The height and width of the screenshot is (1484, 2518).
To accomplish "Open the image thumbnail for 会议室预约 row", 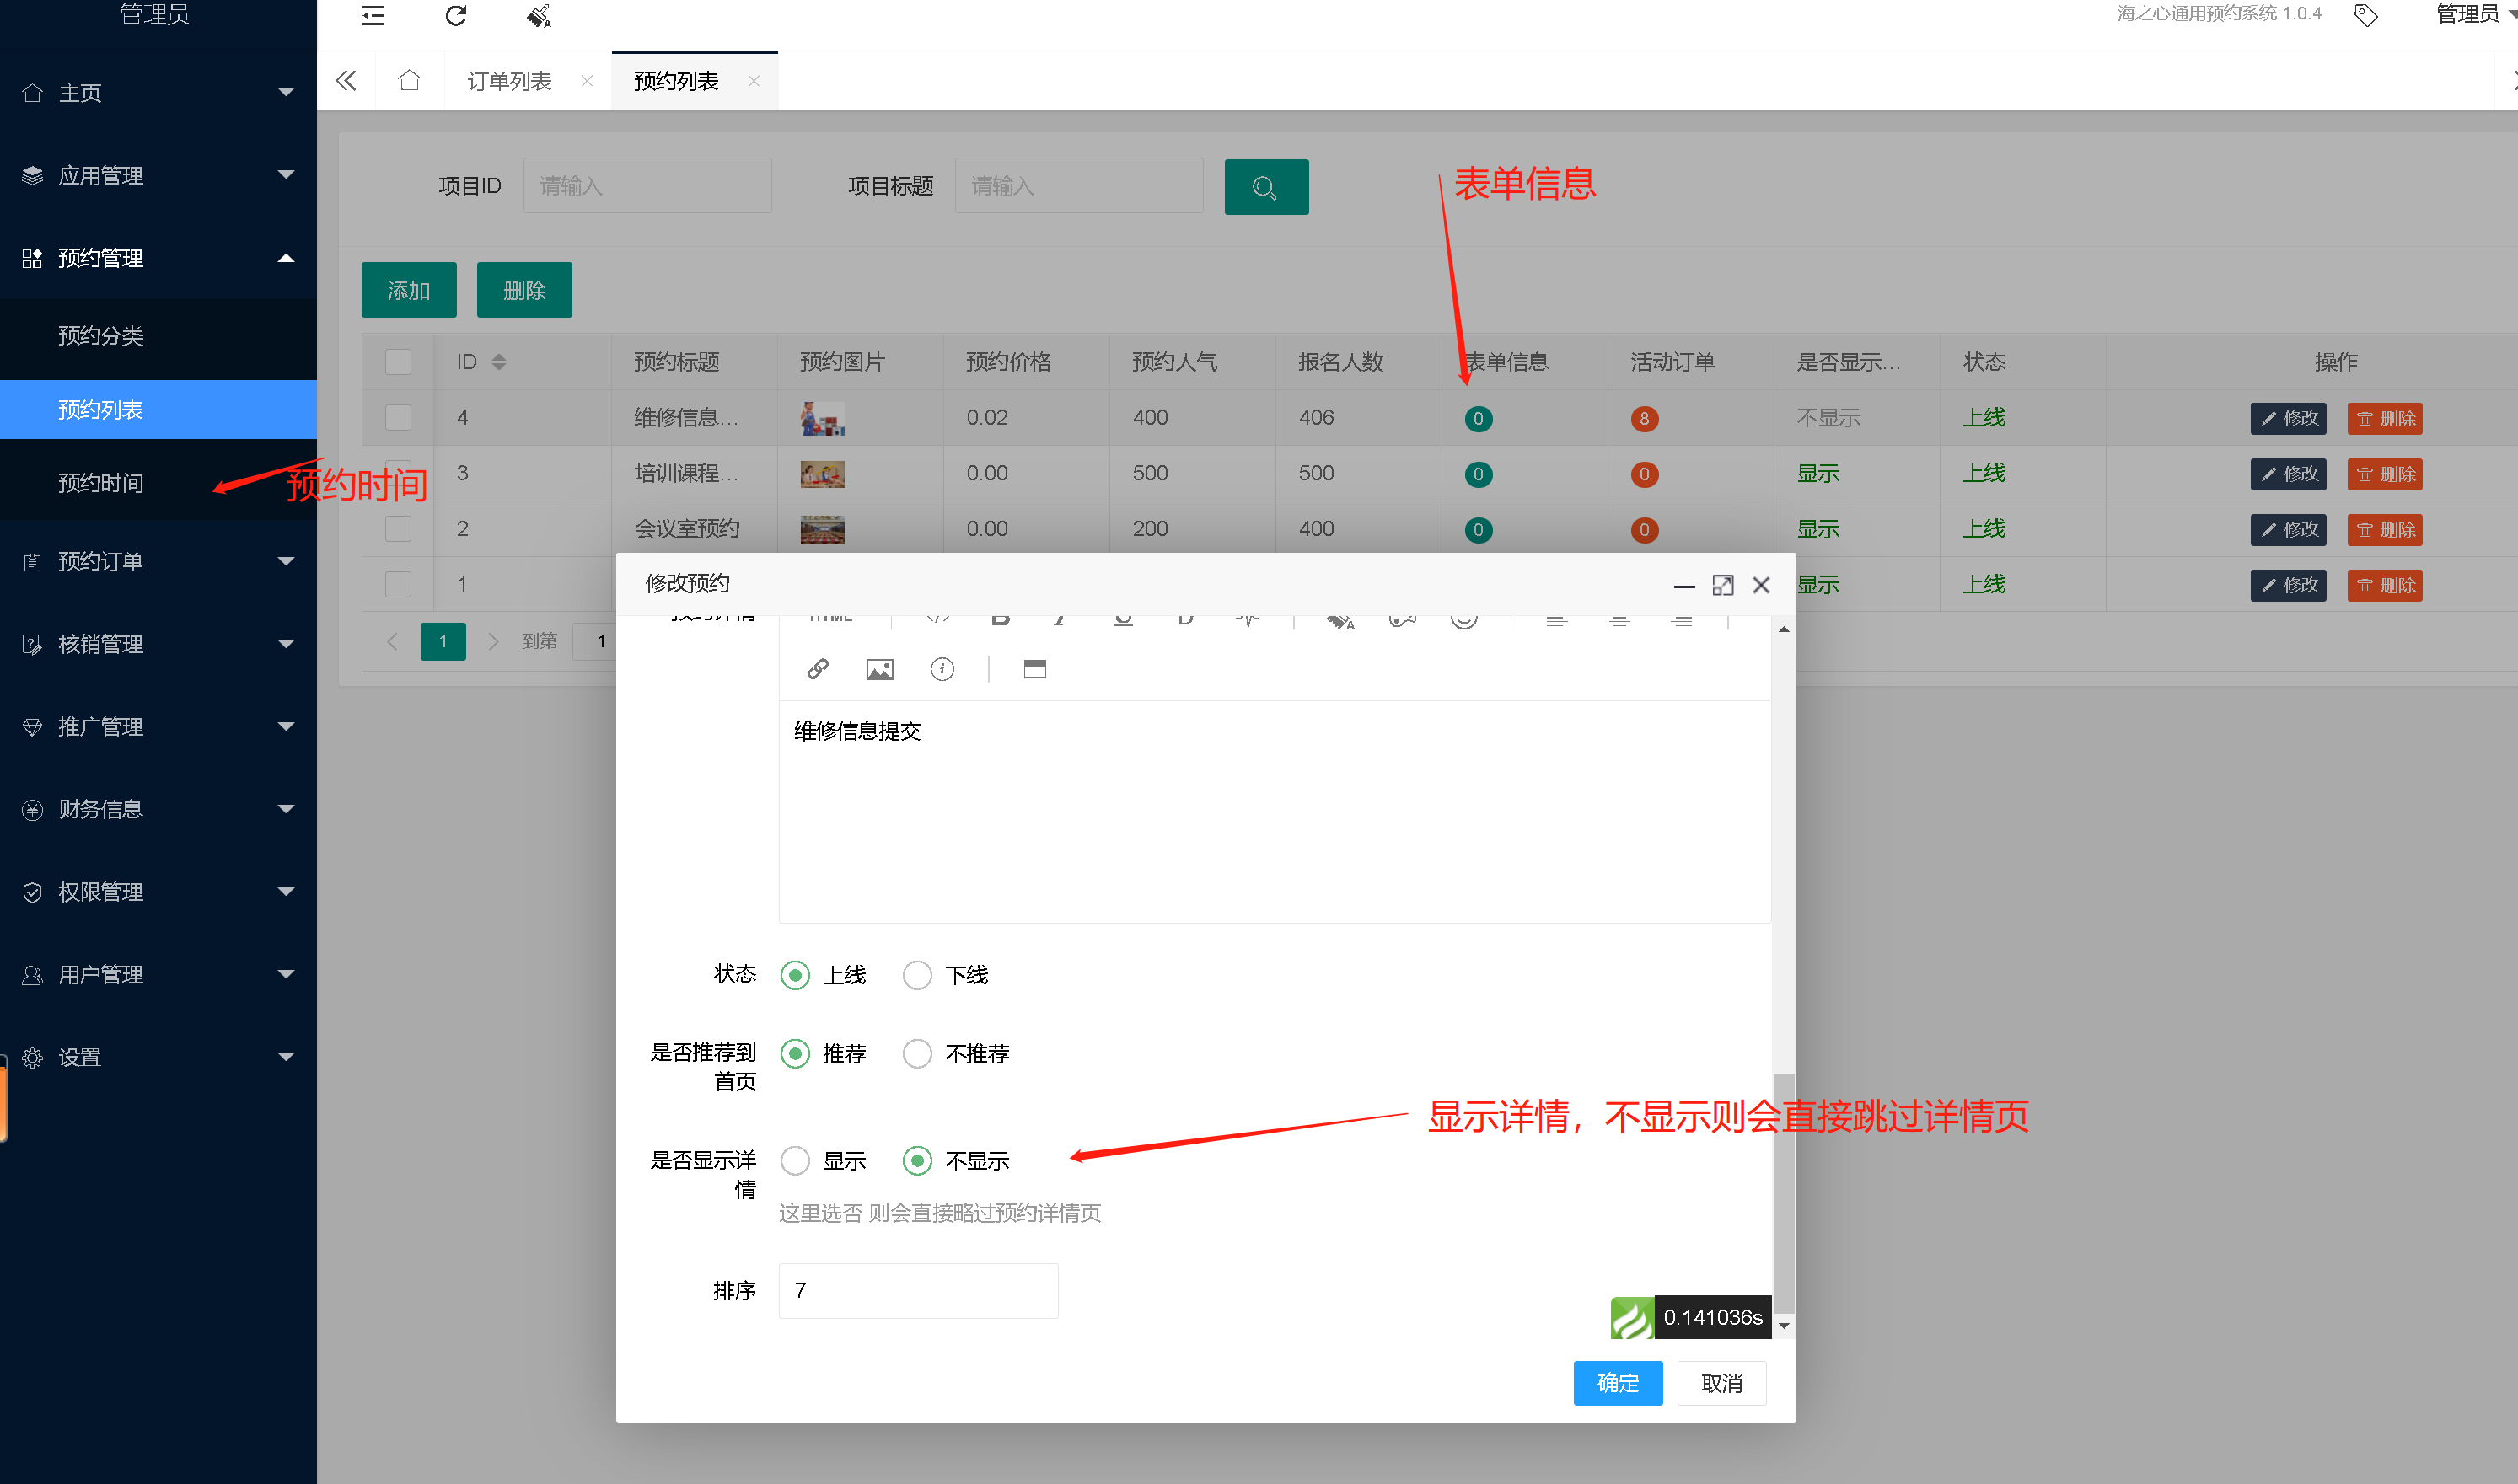I will click(x=822, y=530).
